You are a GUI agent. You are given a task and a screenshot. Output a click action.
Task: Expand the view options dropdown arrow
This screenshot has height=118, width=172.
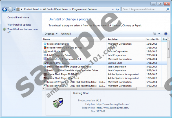pos(159,34)
